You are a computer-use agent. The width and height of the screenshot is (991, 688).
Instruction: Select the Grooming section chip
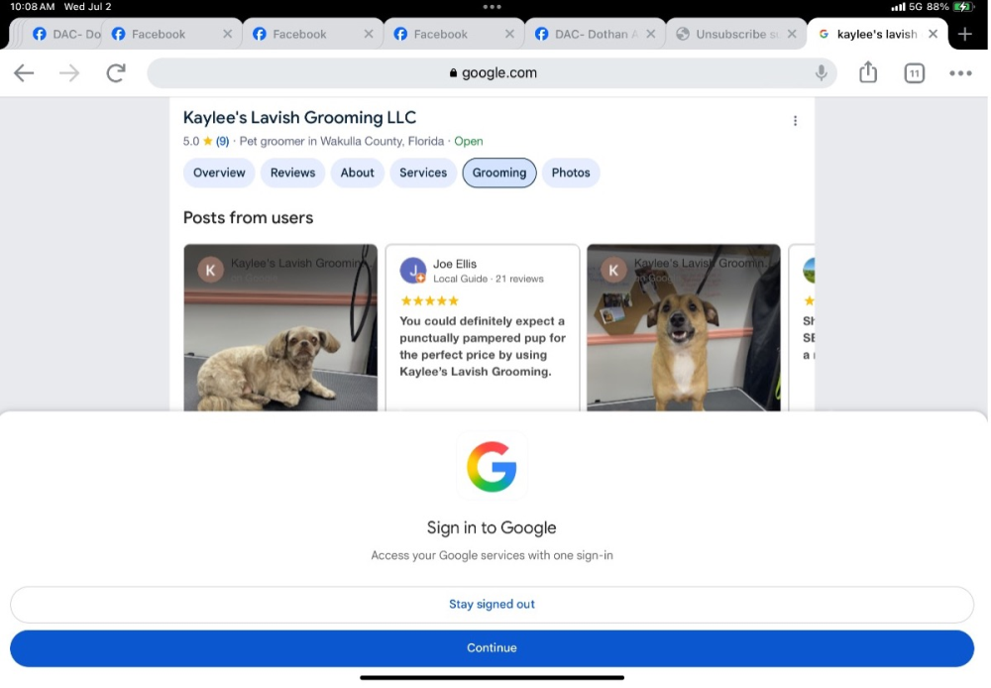(x=499, y=172)
